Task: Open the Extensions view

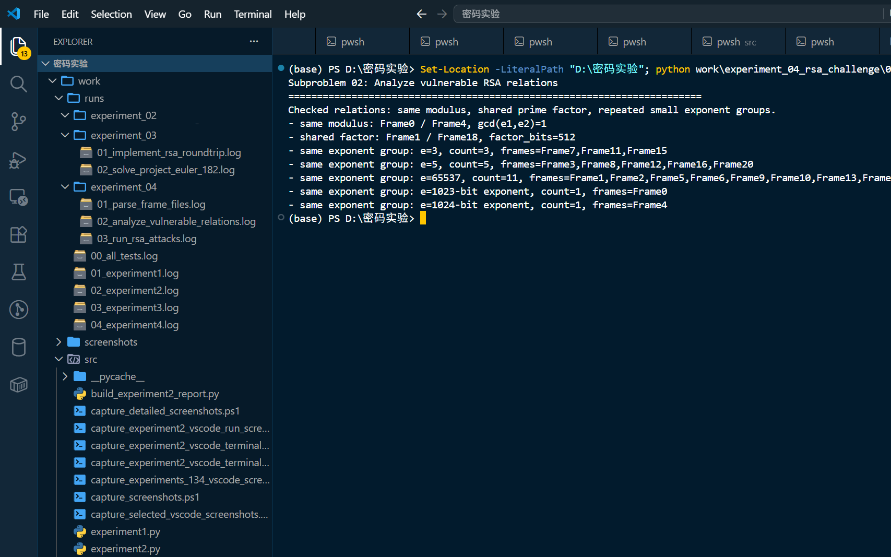Action: pyautogui.click(x=19, y=235)
